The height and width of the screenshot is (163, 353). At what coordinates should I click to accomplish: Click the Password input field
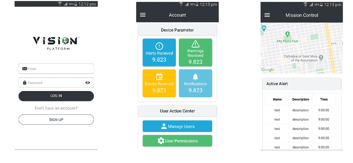pos(56,82)
